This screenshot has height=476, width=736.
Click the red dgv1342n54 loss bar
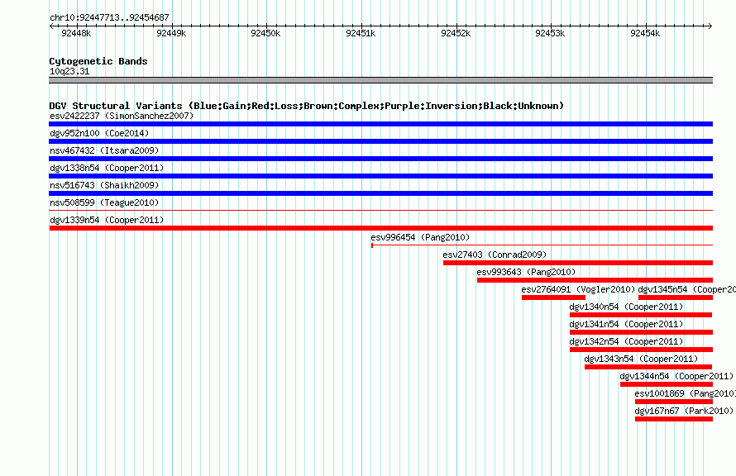(x=641, y=350)
